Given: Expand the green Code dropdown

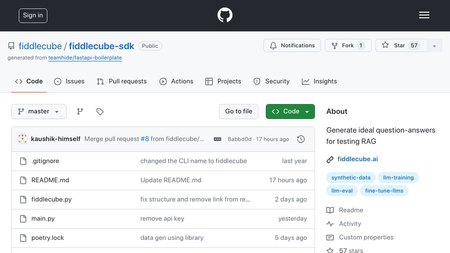Looking at the screenshot, I should (x=290, y=112).
